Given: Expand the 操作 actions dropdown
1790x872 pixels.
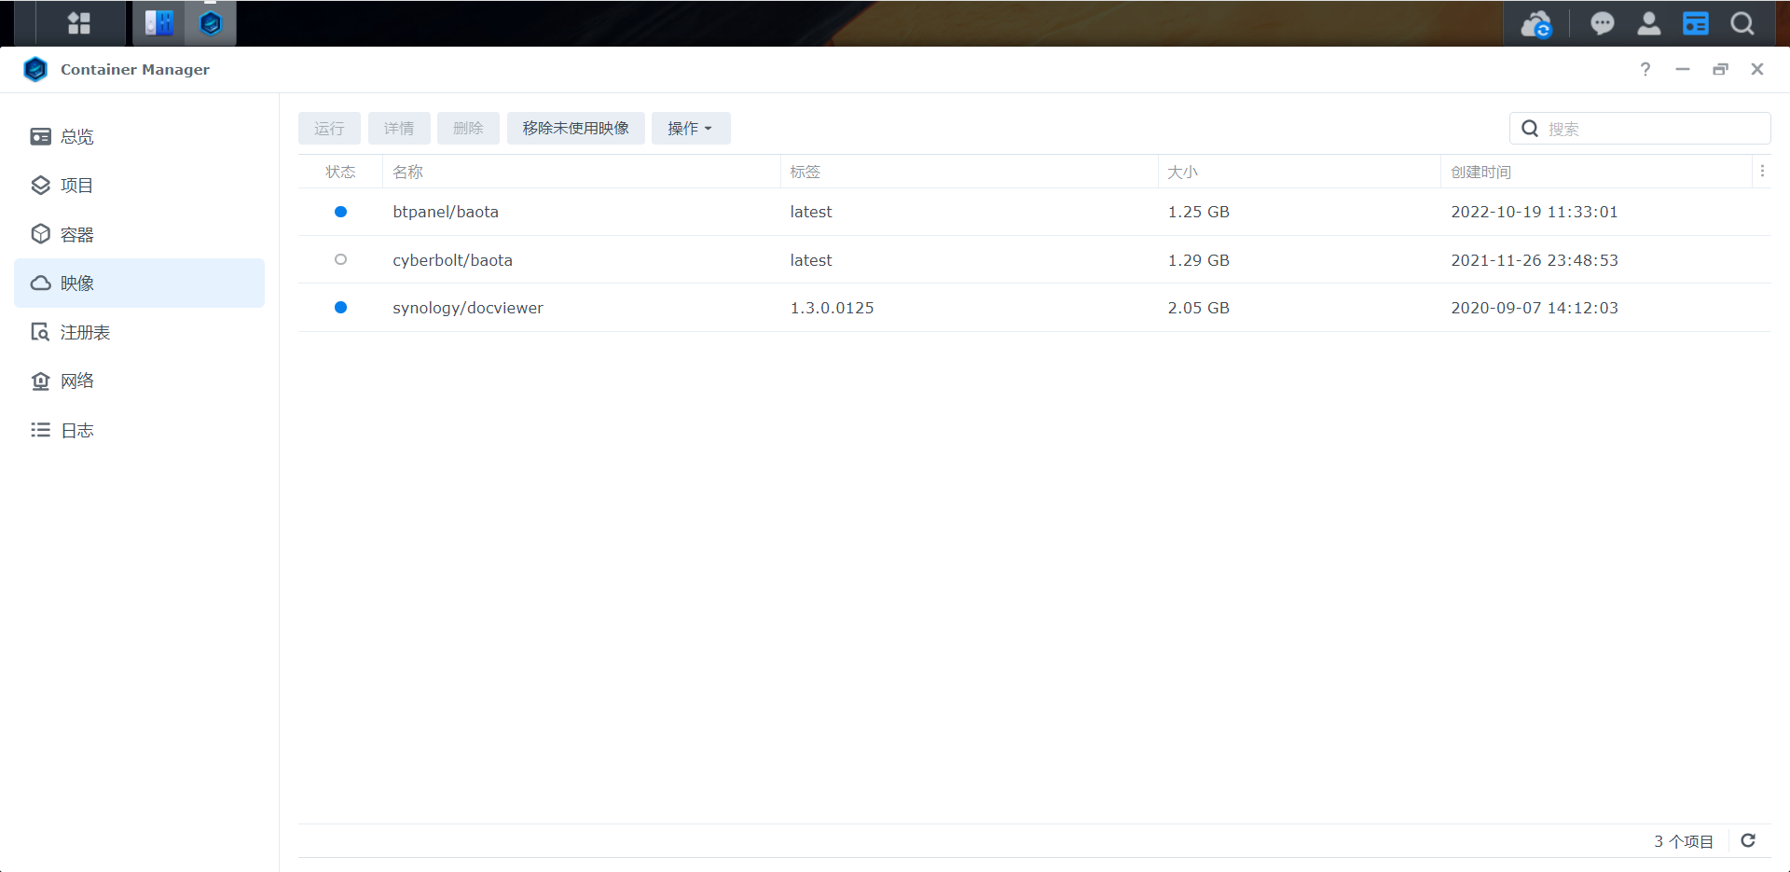Looking at the screenshot, I should click(x=690, y=128).
